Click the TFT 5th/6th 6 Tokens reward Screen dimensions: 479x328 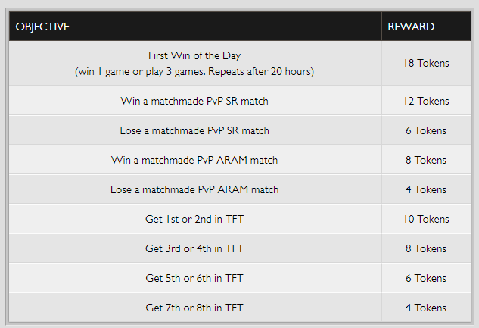coord(426,278)
